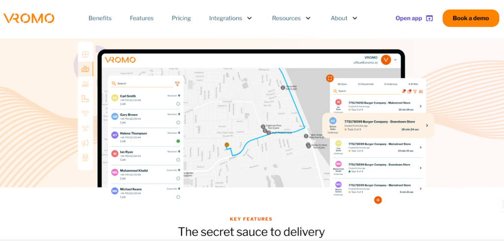Click the Doghouse Pizza map marker

coord(263,126)
